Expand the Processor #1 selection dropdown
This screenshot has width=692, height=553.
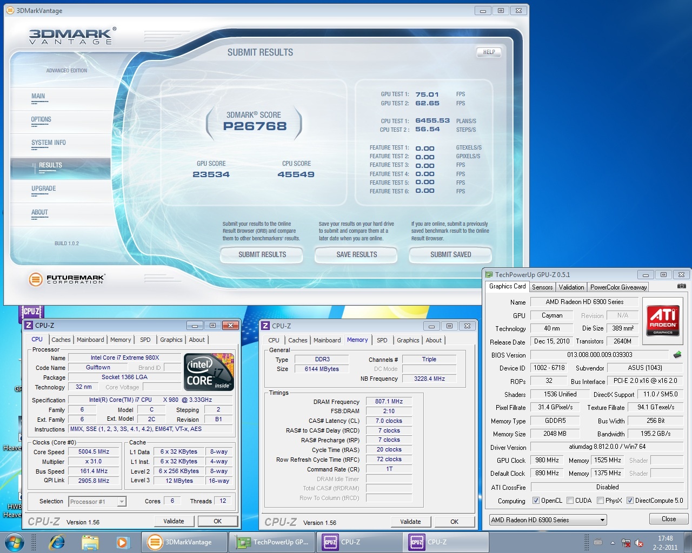point(122,502)
